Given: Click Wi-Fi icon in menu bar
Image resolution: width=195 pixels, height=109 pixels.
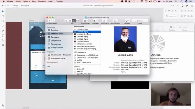Looking at the screenshot, I should 142,2.
